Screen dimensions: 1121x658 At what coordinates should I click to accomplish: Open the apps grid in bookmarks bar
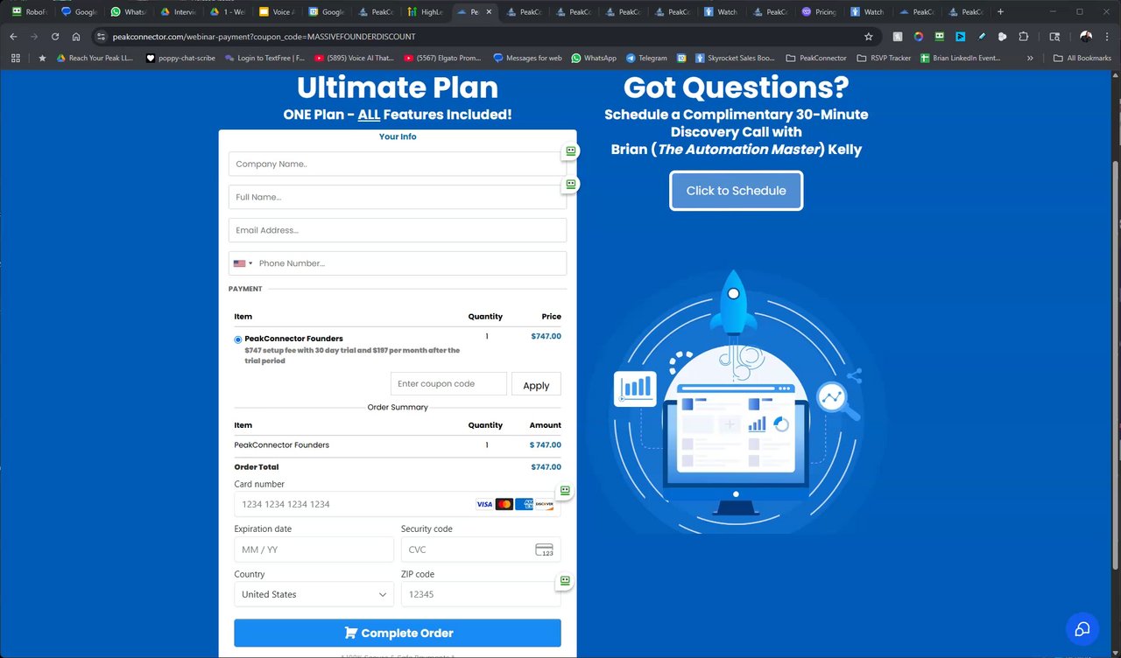(x=15, y=58)
